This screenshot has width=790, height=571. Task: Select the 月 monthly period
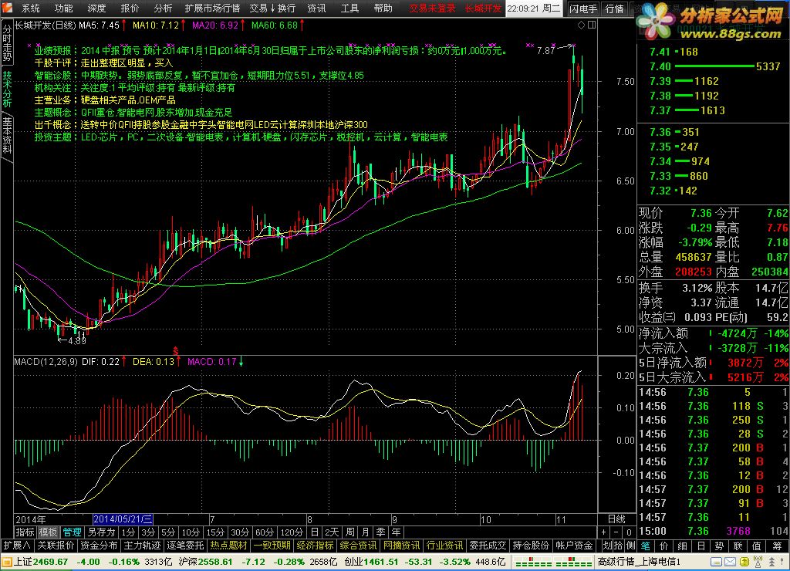point(365,532)
